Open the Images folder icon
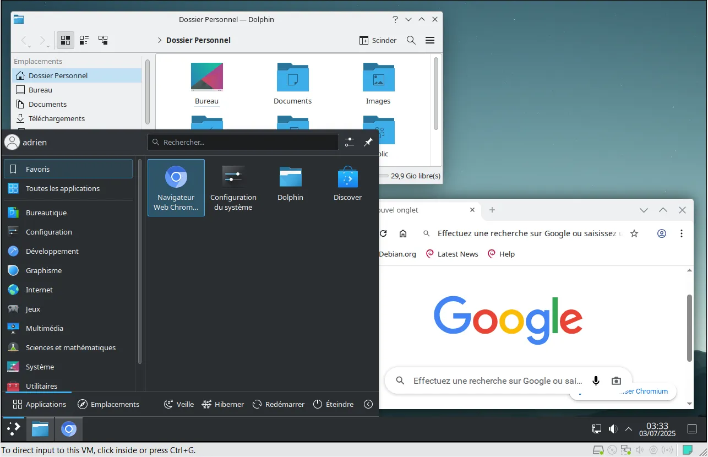Screen dimensions: 708x457 point(378,83)
